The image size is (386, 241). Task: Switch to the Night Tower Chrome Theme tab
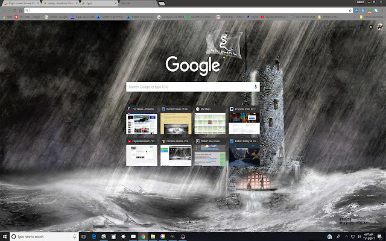click(x=22, y=3)
